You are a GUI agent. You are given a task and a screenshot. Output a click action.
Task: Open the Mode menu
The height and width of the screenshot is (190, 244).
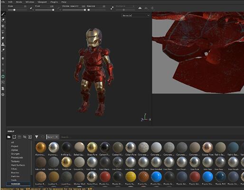tap(19, 2)
